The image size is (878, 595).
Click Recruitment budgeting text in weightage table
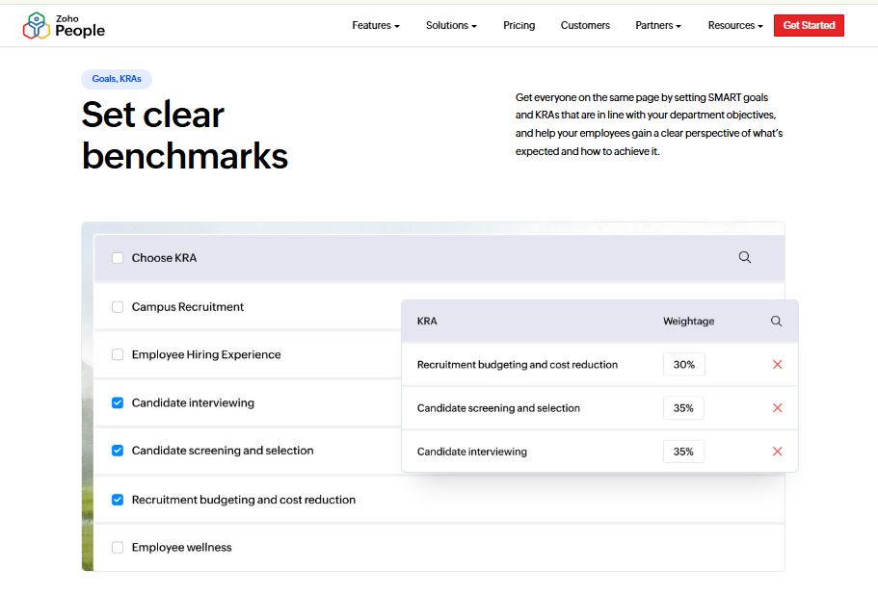click(518, 365)
